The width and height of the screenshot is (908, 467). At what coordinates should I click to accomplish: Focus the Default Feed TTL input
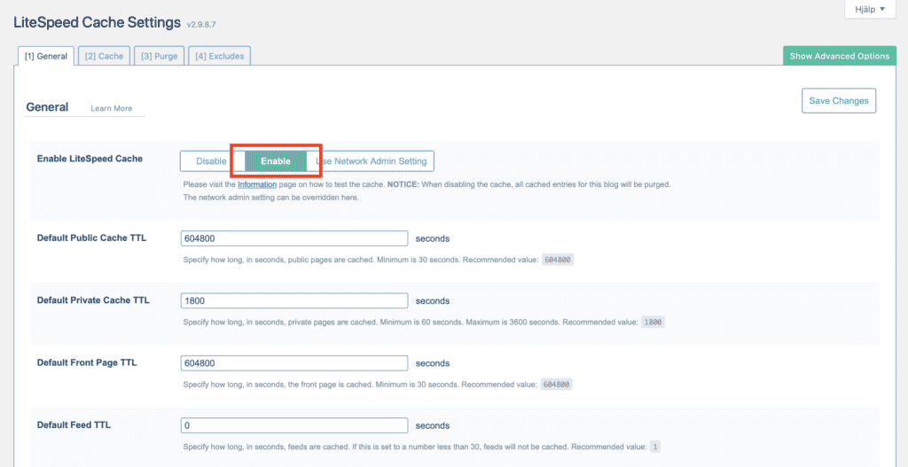[294, 425]
